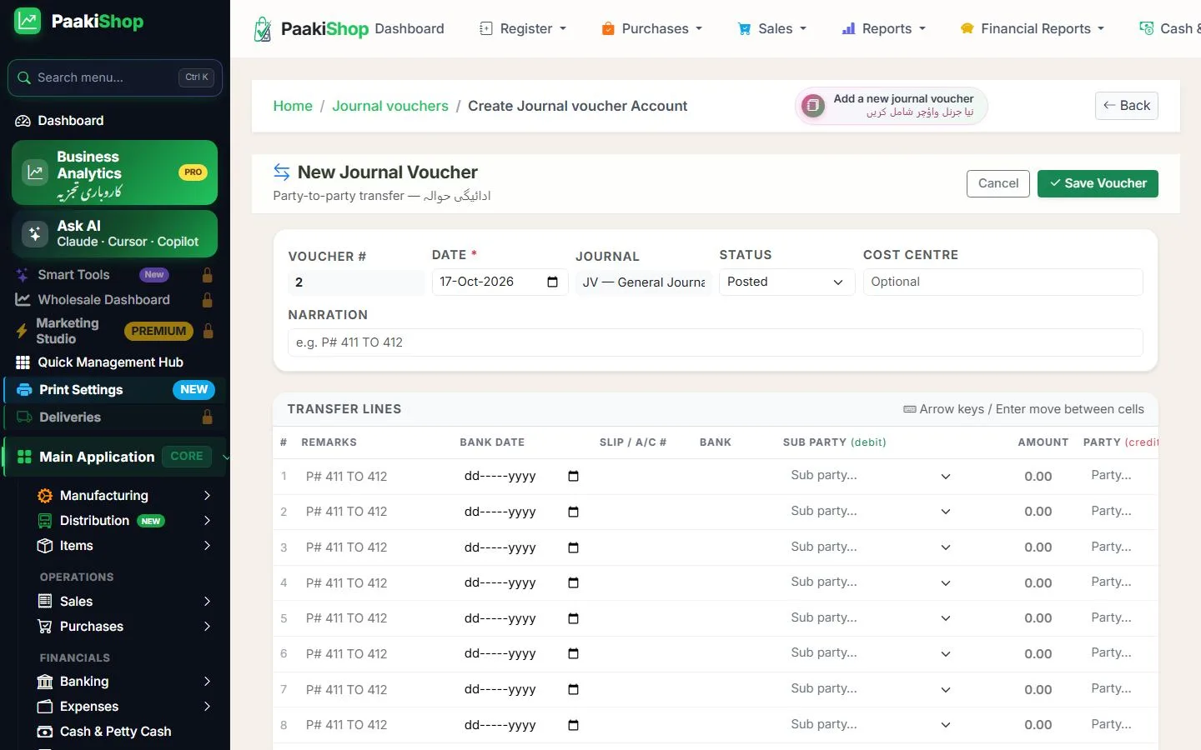This screenshot has width=1201, height=750.
Task: Open the Sales menu in the top navigation
Action: 772,29
